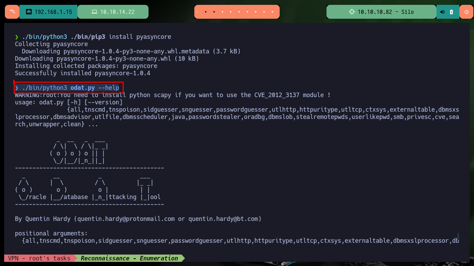The height and width of the screenshot is (266, 474).
Task: Click the crosshair target icon beside 10.10.10.82
Action: click(352, 12)
